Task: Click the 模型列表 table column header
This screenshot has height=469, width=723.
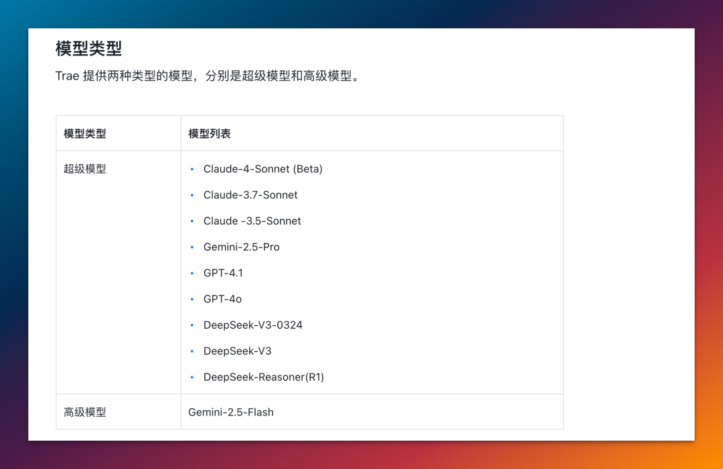Action: pos(210,134)
